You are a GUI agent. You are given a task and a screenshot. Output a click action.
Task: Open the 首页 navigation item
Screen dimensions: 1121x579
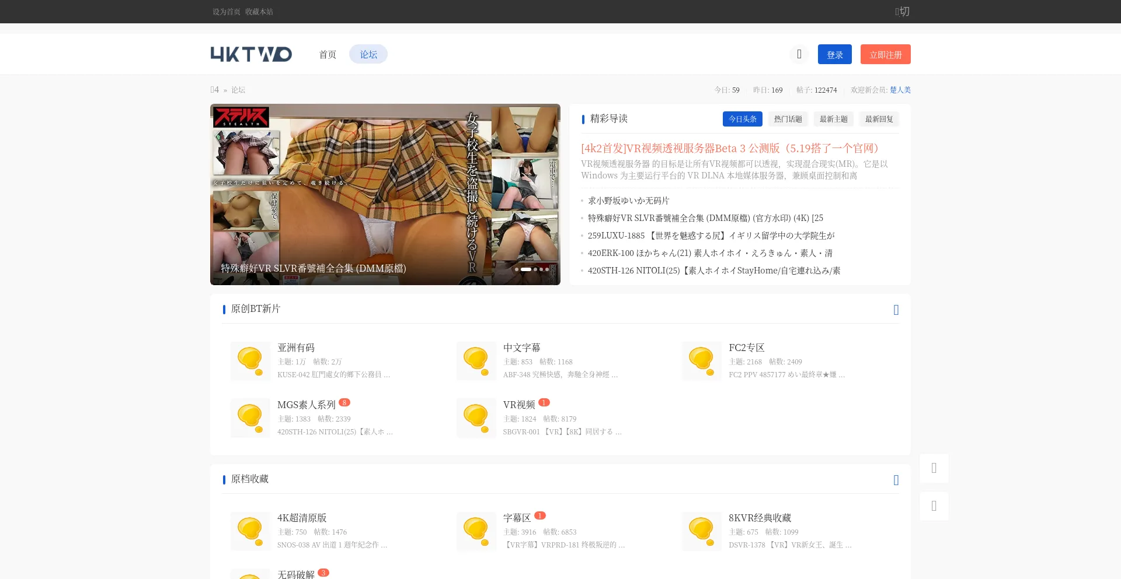[328, 54]
